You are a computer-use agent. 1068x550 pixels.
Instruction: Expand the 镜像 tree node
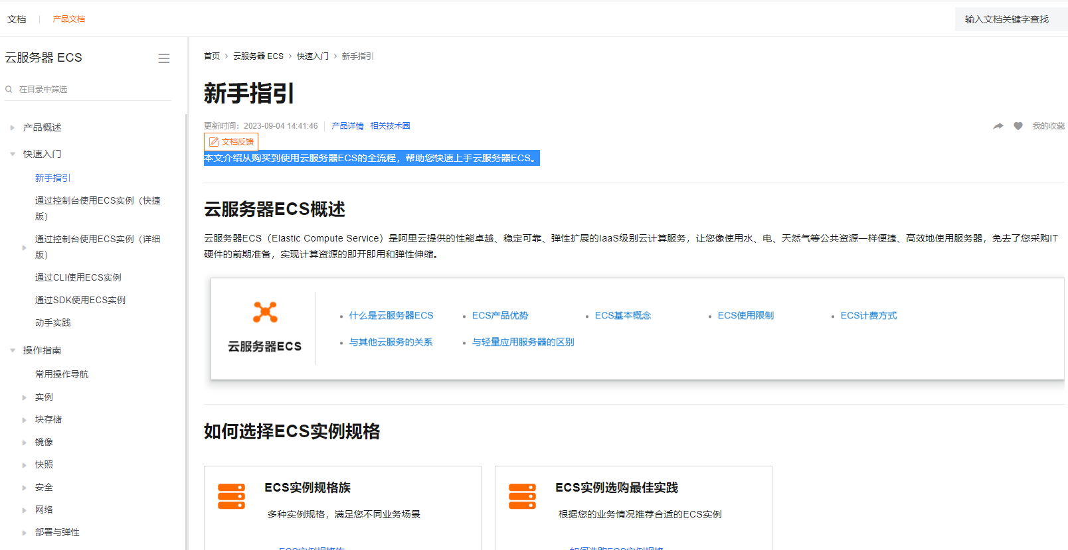[x=24, y=443]
